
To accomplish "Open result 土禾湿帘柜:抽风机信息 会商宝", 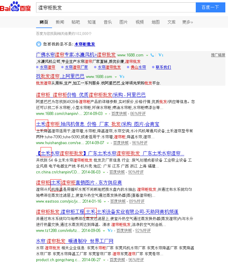I will pyautogui.click(x=98, y=124).
